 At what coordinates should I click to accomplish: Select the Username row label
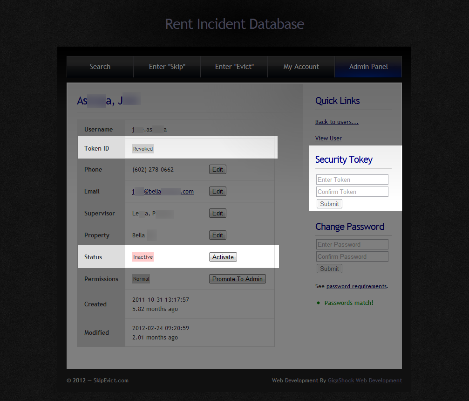pos(98,129)
